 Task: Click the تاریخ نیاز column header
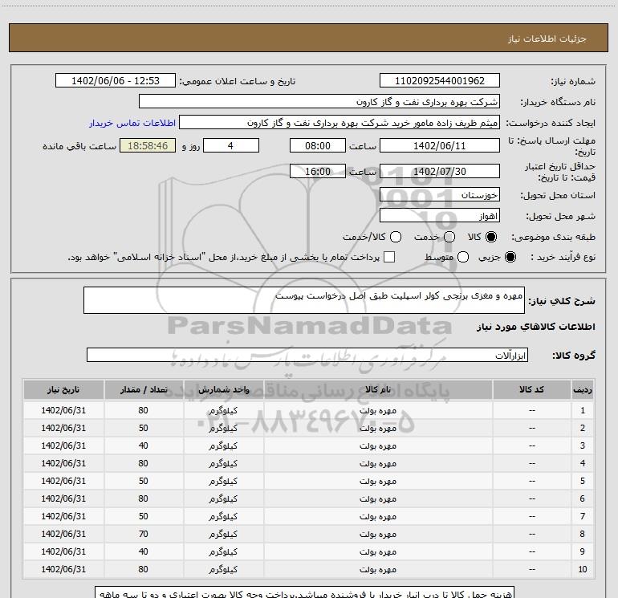[63, 389]
